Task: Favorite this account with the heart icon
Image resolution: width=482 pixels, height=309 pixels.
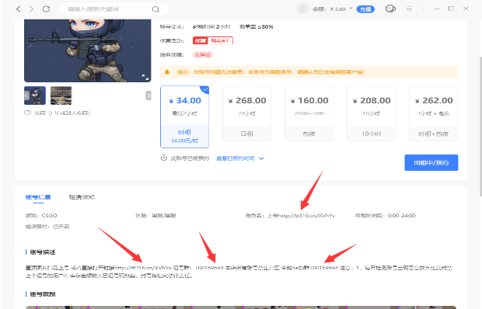Action: point(28,113)
